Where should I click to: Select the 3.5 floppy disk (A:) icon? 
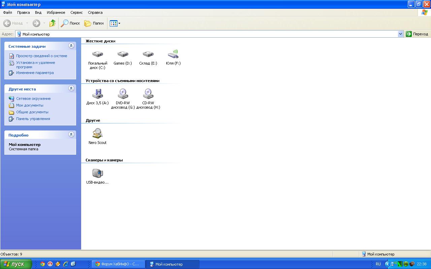pyautogui.click(x=97, y=94)
